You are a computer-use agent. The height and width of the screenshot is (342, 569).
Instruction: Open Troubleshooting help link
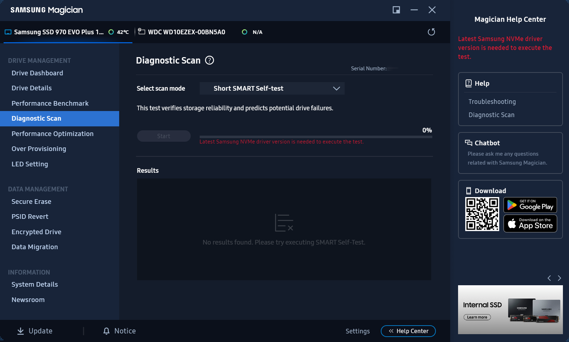[492, 102]
